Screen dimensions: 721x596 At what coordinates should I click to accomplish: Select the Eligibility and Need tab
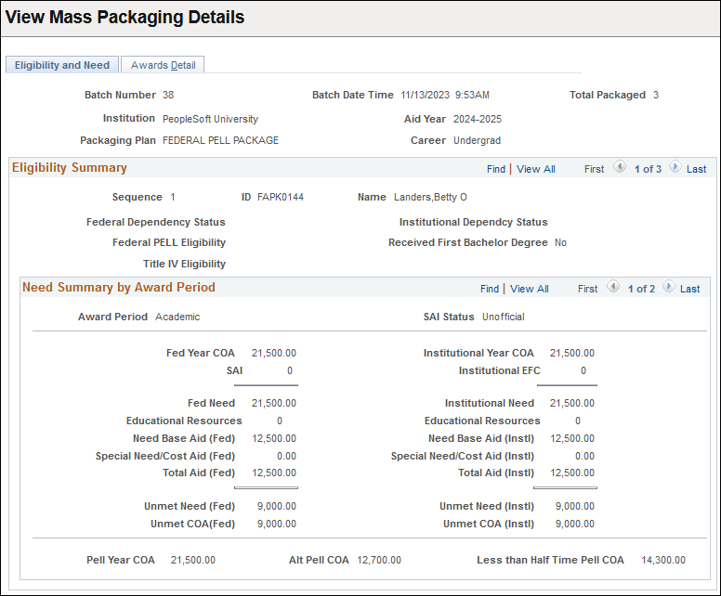pyautogui.click(x=62, y=65)
